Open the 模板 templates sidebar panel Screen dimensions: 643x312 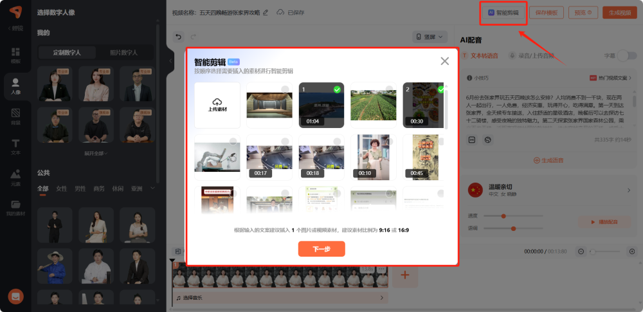[x=15, y=56]
